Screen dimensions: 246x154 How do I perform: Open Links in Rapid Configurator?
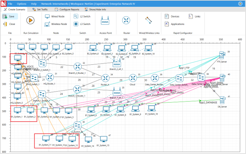[195, 16]
